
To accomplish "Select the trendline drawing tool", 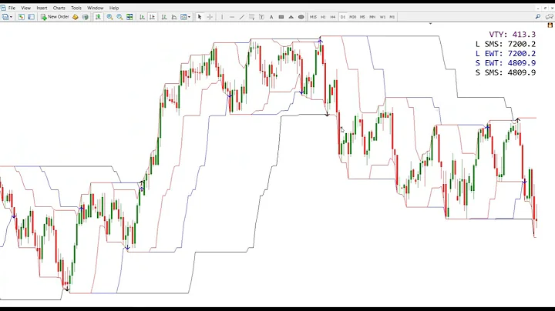I will [x=242, y=17].
